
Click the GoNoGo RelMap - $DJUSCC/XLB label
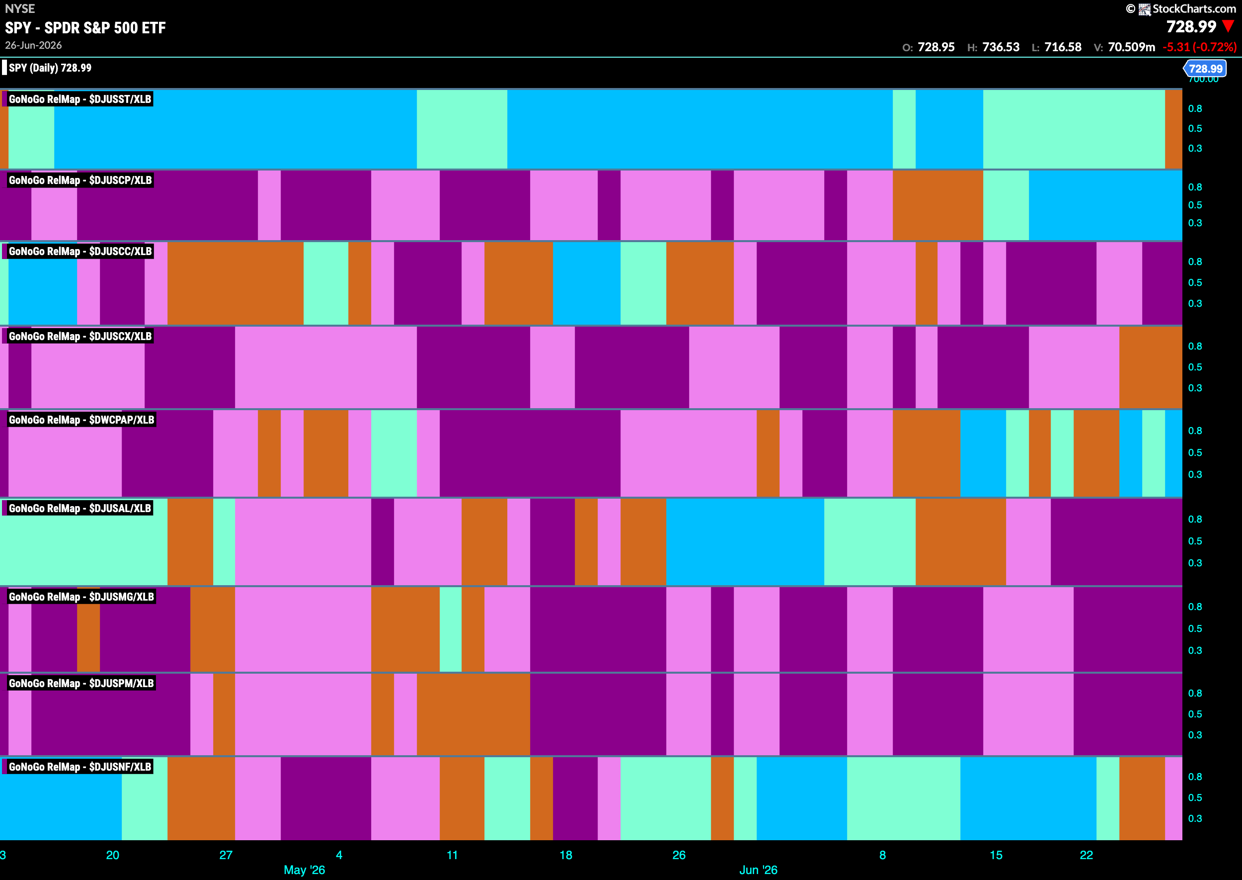pos(80,252)
